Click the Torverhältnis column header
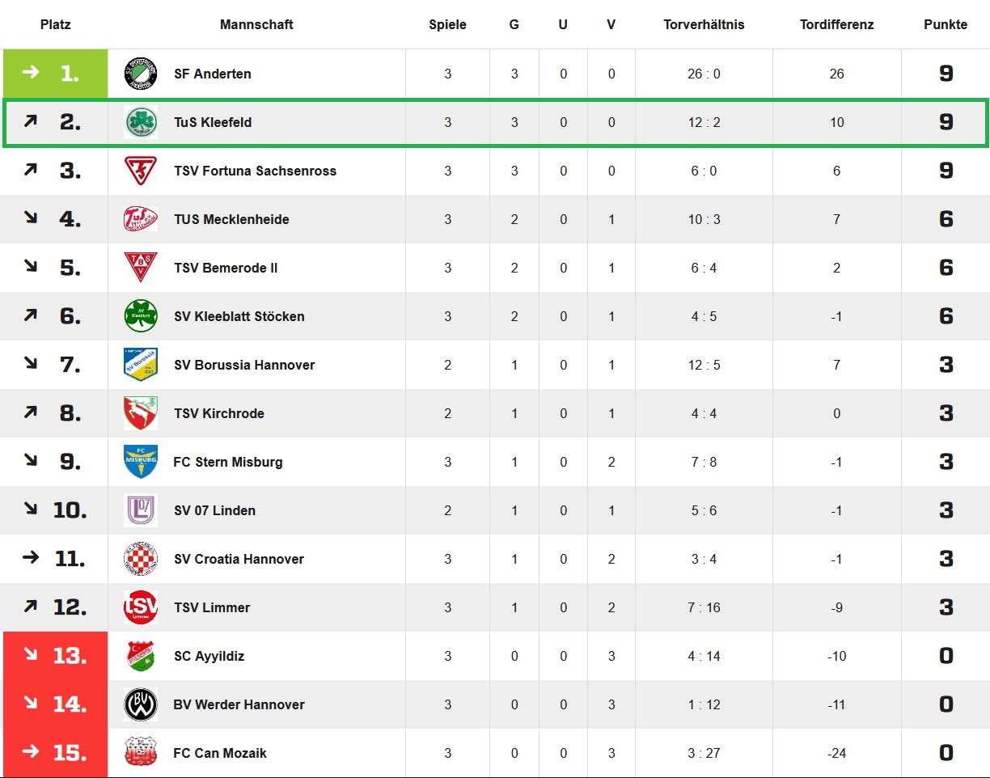Viewport: 990px width, 778px height. pos(704,24)
